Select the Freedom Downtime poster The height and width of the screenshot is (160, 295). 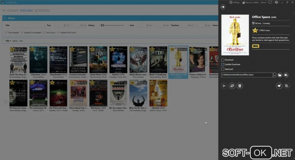coord(78,60)
